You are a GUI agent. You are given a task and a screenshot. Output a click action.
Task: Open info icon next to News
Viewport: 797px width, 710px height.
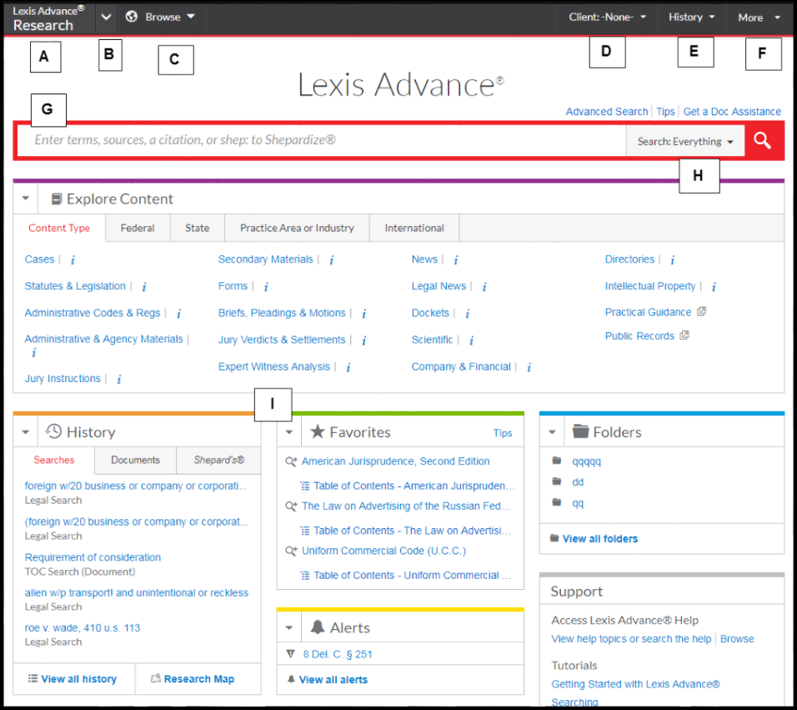pos(456,260)
